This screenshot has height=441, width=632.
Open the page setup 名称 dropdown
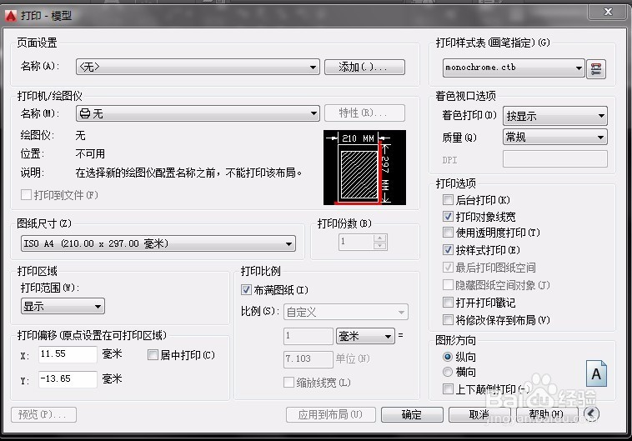click(198, 67)
